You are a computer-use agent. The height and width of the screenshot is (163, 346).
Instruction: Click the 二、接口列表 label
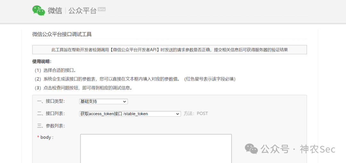tap(51, 114)
